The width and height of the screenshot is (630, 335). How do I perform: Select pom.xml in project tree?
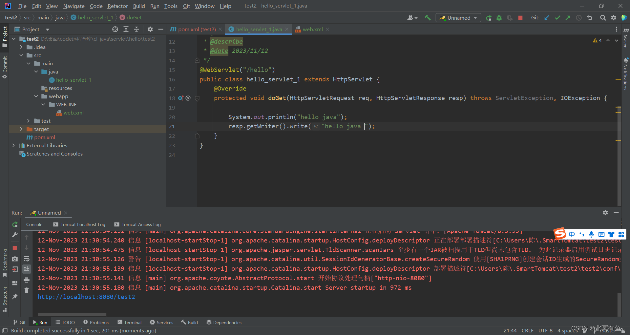click(x=41, y=137)
